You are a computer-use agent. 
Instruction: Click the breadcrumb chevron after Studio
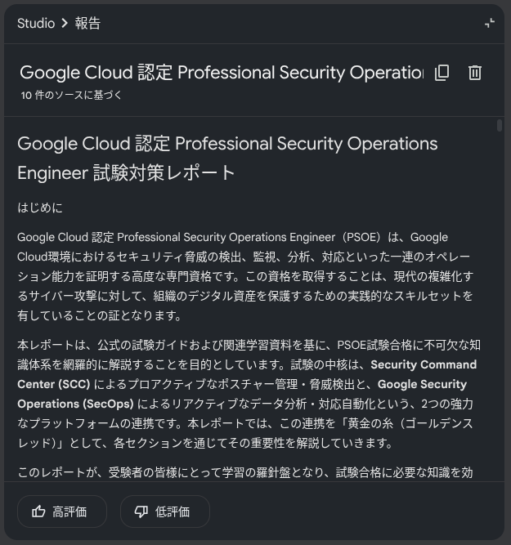[65, 24]
